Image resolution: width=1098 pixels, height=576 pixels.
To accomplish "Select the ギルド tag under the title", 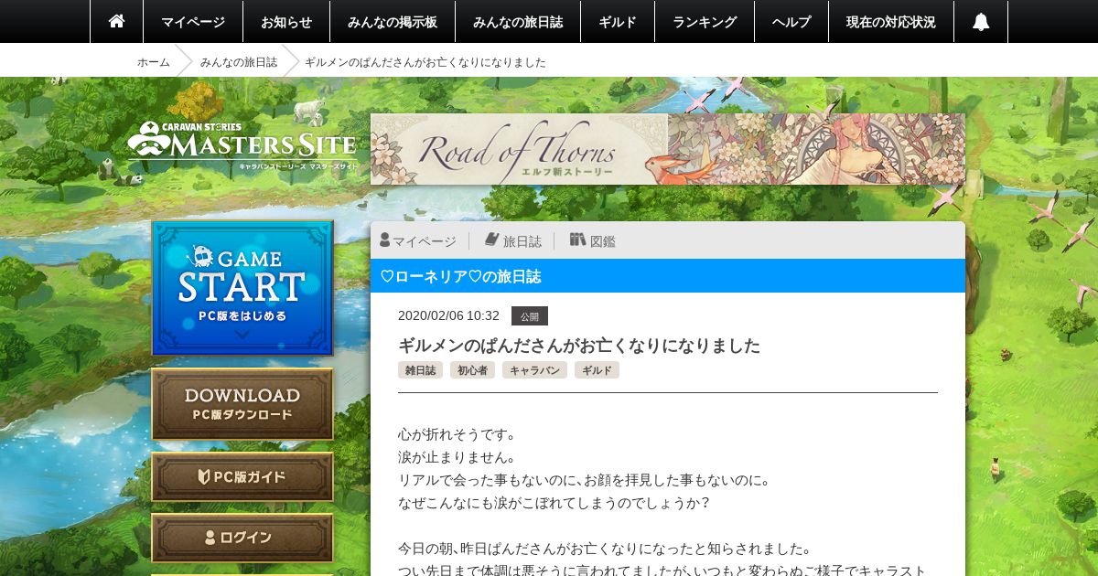I will click(x=597, y=370).
